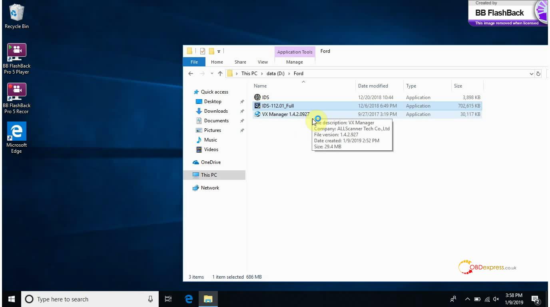Sort files by Date modified column

tap(373, 86)
